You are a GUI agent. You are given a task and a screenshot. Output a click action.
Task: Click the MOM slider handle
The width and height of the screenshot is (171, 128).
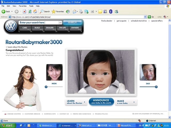coord(46,87)
